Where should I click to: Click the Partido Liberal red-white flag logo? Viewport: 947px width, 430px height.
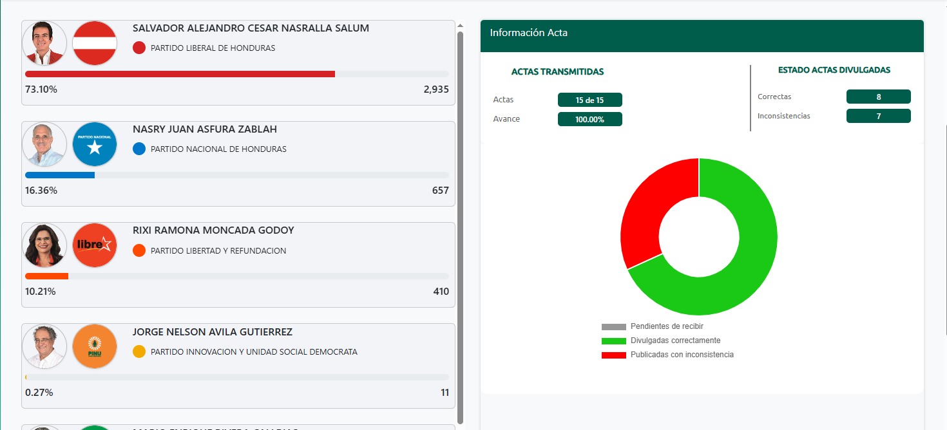tap(95, 43)
